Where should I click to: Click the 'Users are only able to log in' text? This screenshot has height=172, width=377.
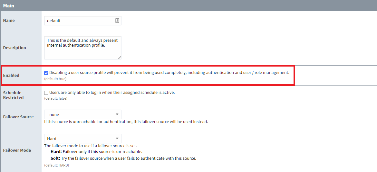tap(112, 92)
